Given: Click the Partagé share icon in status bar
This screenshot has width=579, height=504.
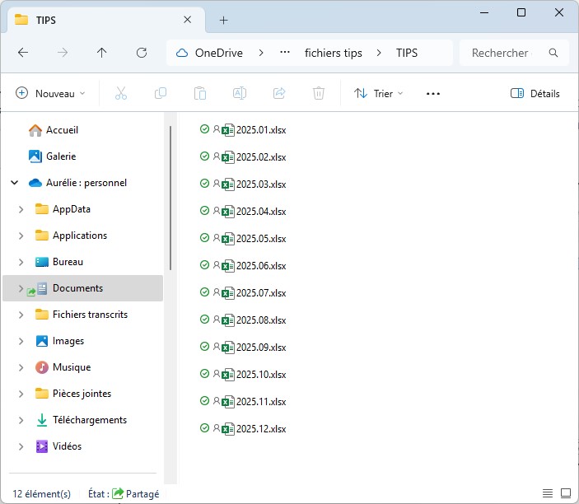Looking at the screenshot, I should click(x=118, y=493).
